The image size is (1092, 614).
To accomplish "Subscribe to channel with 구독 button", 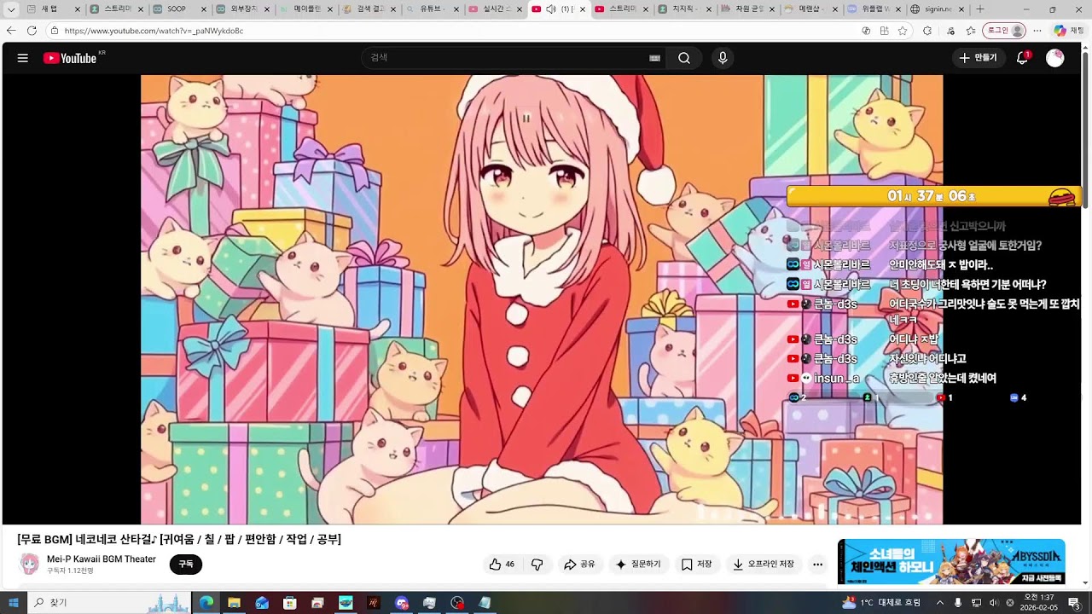I will click(x=186, y=565).
